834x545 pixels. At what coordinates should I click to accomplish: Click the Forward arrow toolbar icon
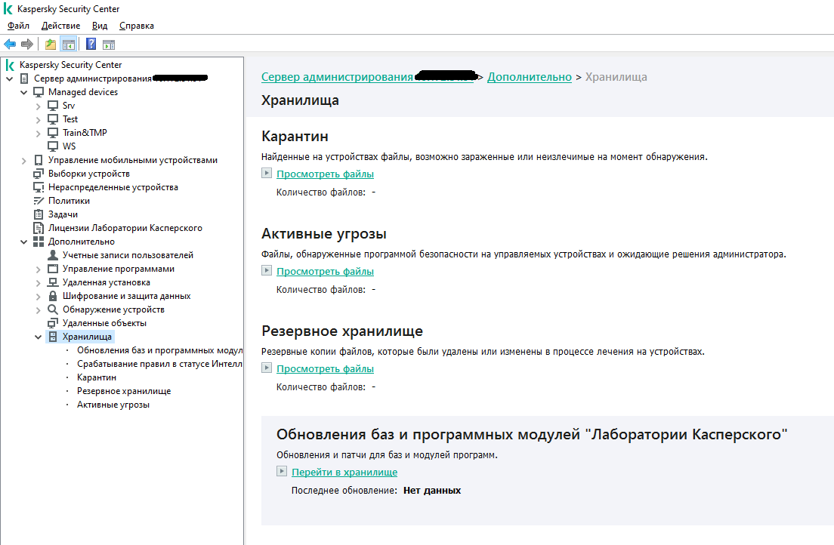(x=26, y=44)
